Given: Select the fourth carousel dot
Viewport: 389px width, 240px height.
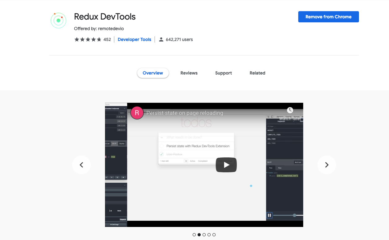Looking at the screenshot, I should point(209,235).
